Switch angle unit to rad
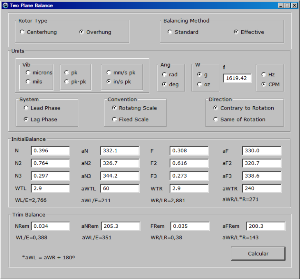Viewport: 300px width, 279px height. coord(164,75)
